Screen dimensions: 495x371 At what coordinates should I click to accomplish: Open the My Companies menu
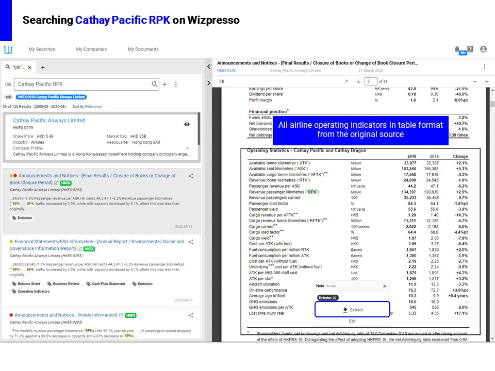[x=91, y=49]
